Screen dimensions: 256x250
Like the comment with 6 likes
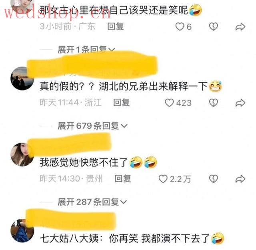180,27
